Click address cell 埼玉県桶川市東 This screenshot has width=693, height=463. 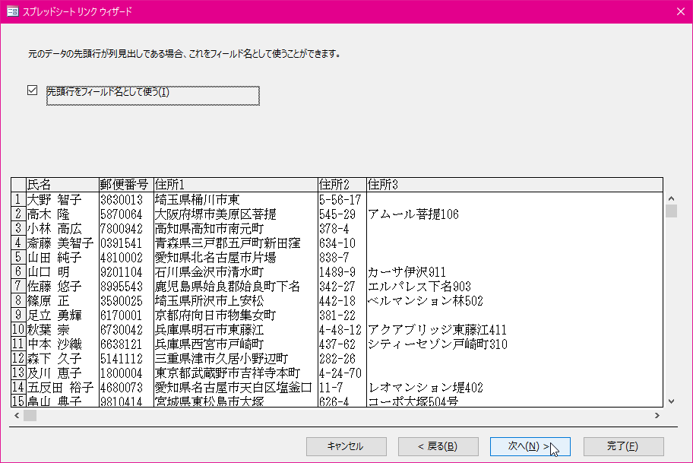coord(236,199)
